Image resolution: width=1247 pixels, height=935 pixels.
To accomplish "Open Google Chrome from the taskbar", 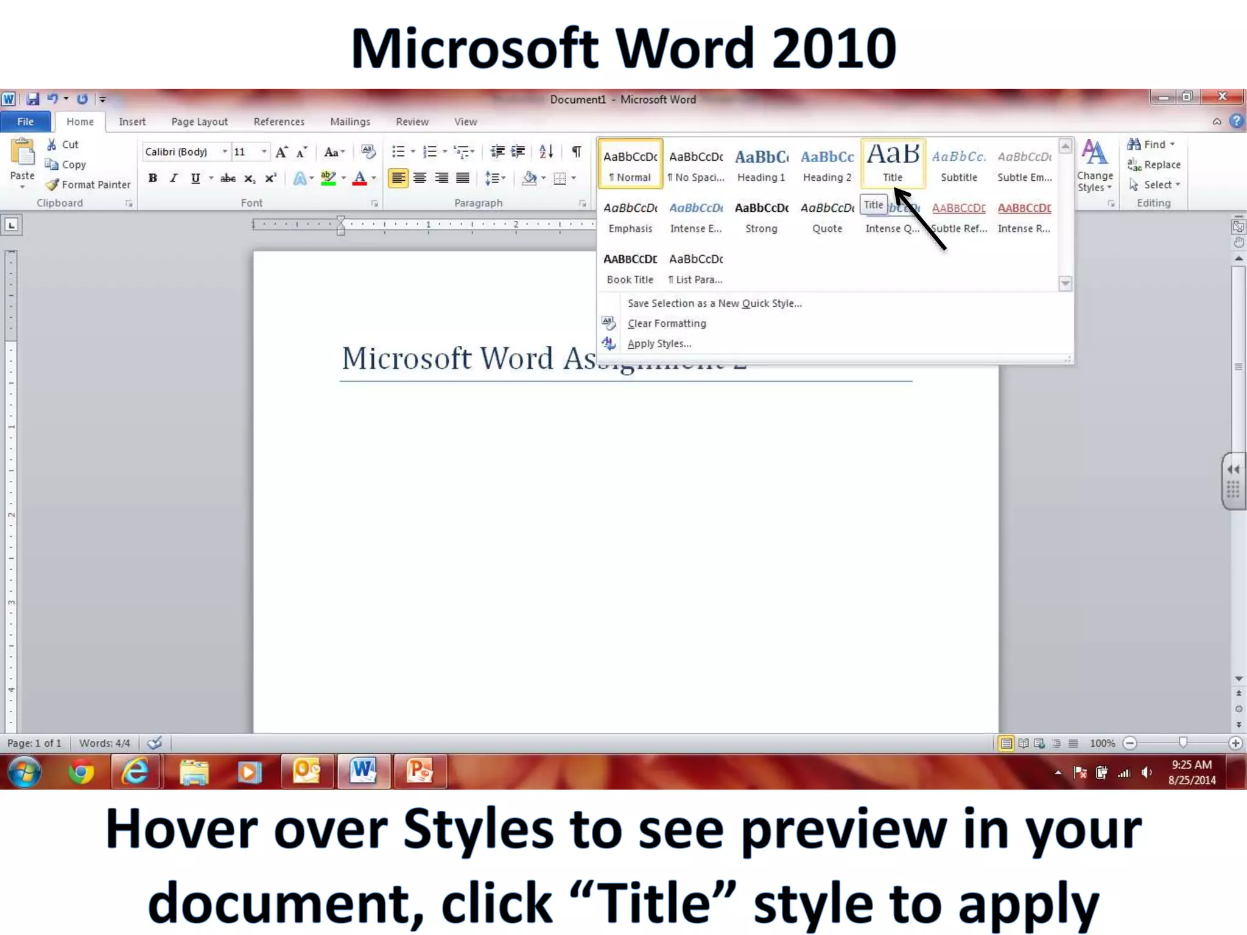I will pos(81,772).
